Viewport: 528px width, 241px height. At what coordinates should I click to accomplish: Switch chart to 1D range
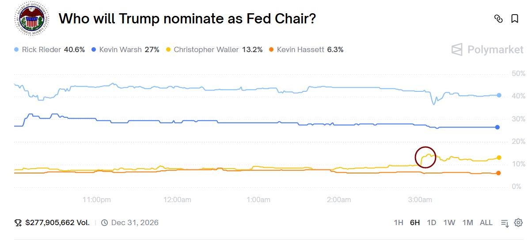click(432, 222)
